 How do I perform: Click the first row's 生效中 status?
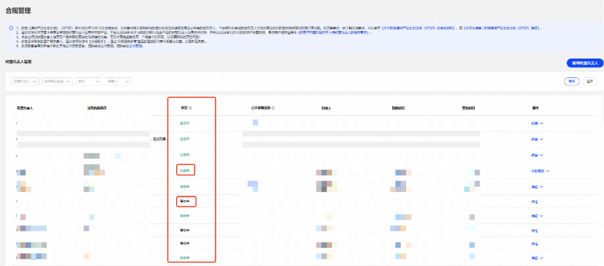pos(184,122)
